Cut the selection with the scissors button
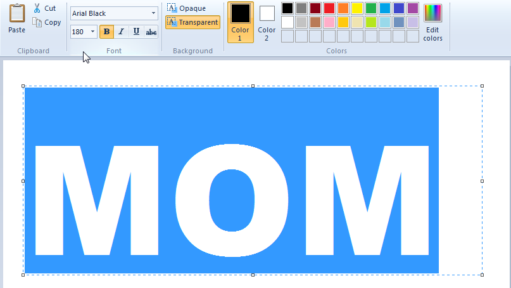Viewport: 511px width, 288px height. tap(45, 8)
